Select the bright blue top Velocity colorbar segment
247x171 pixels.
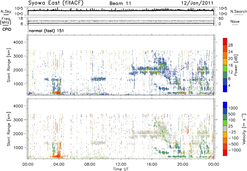pyautogui.click(x=225, y=105)
